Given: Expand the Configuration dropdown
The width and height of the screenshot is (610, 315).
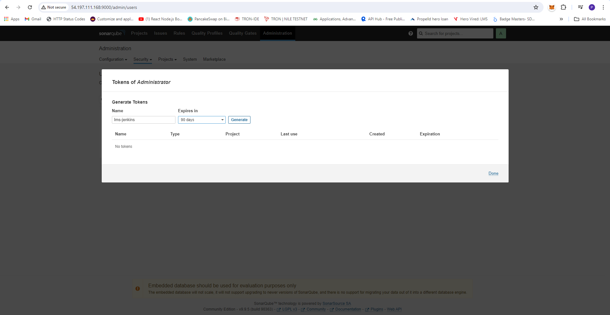Looking at the screenshot, I should (113, 59).
